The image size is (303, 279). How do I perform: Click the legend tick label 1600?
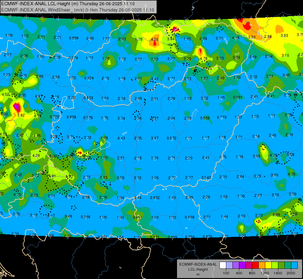[278, 273]
